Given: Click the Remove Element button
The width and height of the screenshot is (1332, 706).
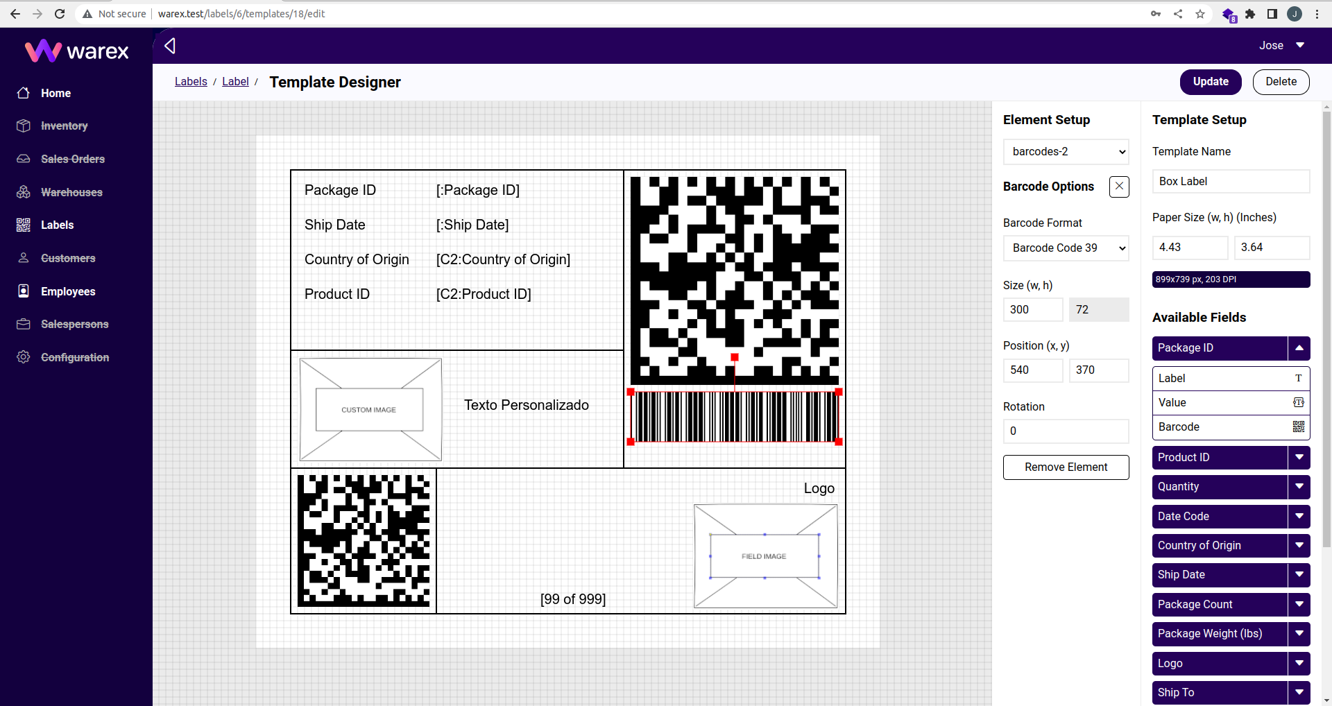Looking at the screenshot, I should (x=1066, y=467).
